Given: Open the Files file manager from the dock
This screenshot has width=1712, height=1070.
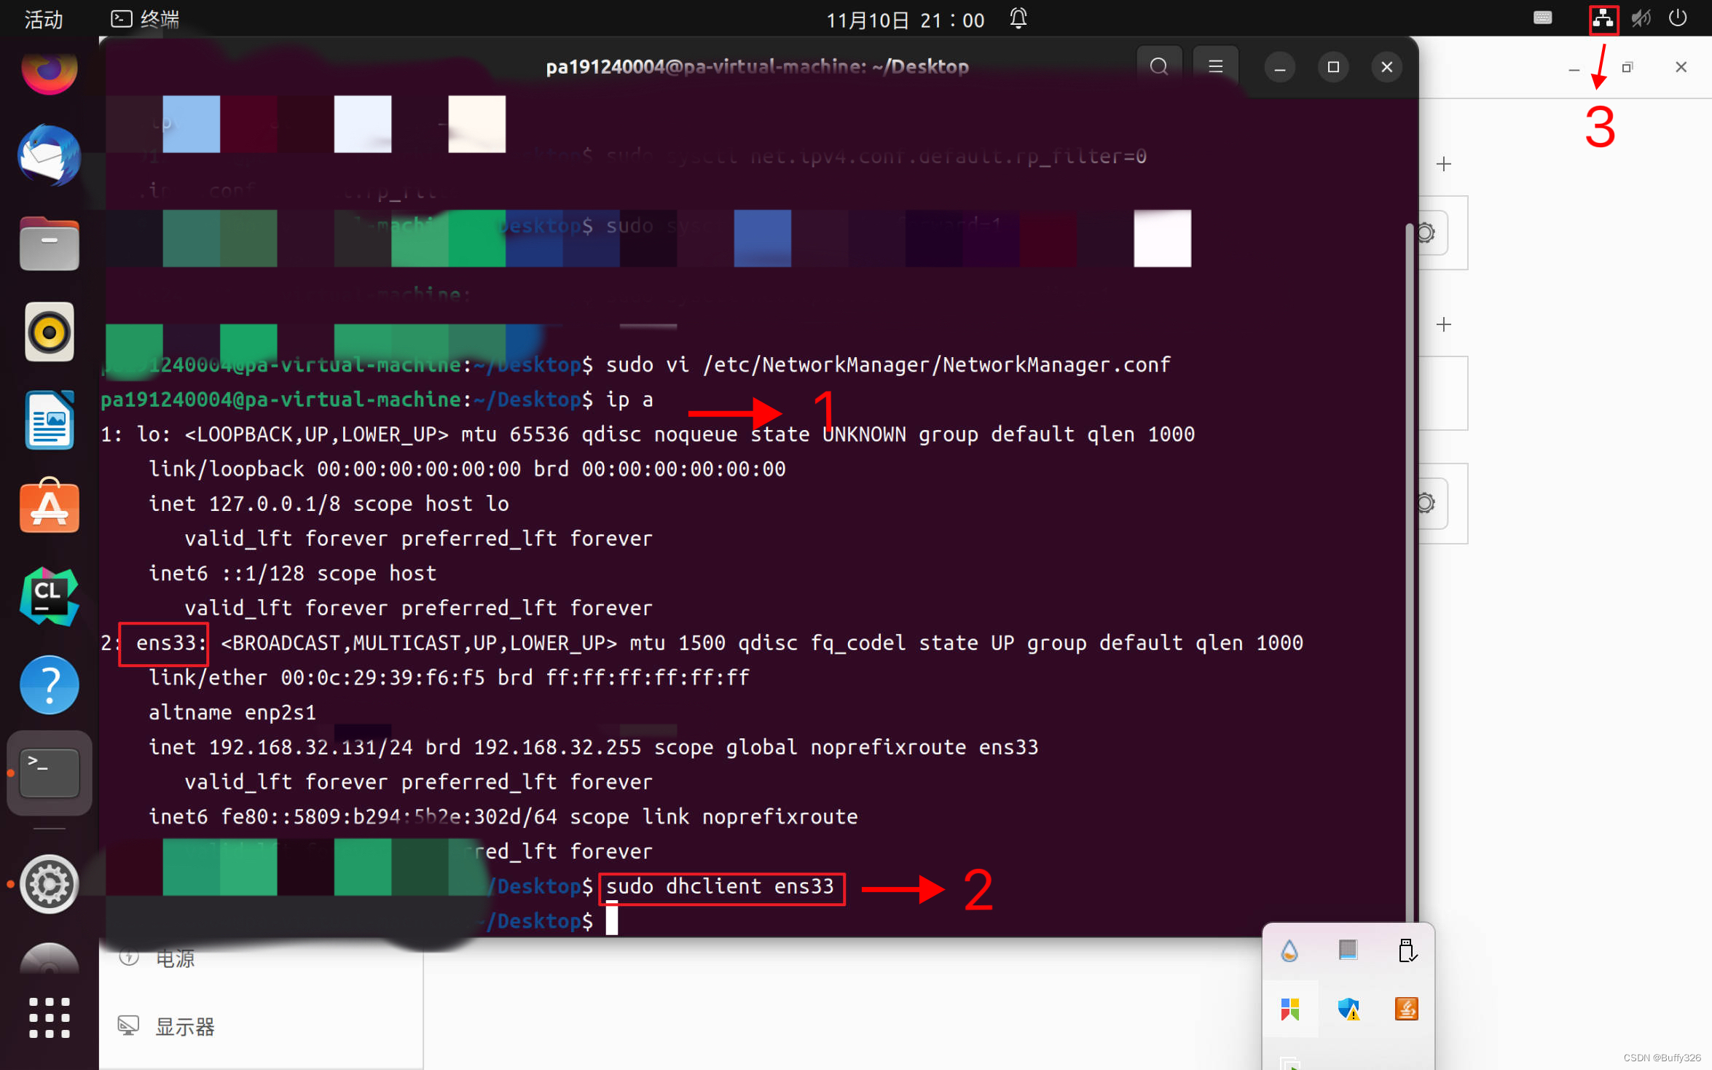Looking at the screenshot, I should [x=48, y=243].
